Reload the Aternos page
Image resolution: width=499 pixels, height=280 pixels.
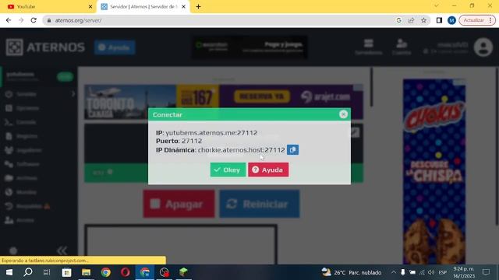click(x=34, y=20)
